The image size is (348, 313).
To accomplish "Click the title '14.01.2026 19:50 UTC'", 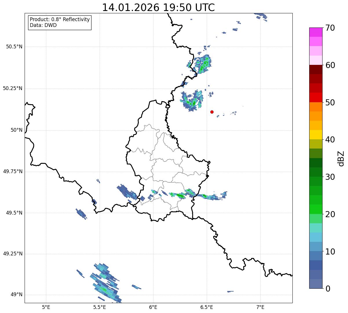I will [159, 8].
